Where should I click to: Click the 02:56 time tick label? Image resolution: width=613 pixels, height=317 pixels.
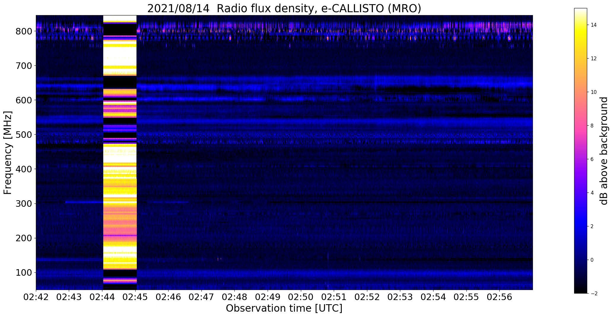[500, 297]
